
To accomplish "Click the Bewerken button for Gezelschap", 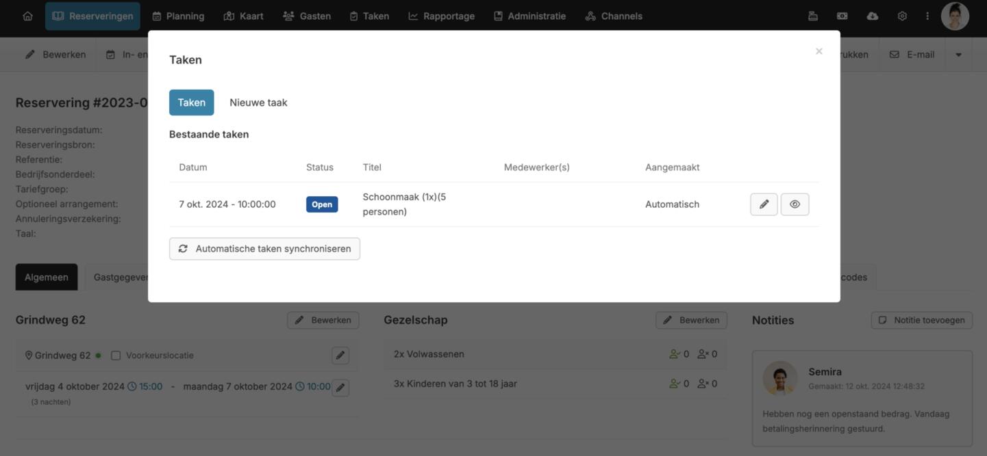I will pos(691,320).
